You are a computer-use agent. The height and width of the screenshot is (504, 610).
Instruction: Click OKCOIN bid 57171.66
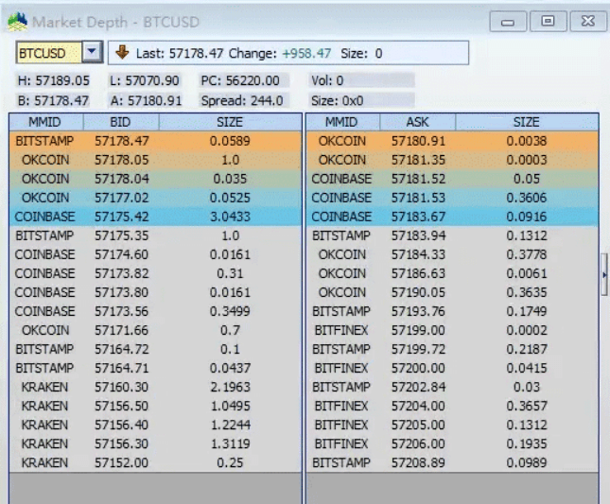coord(155,330)
